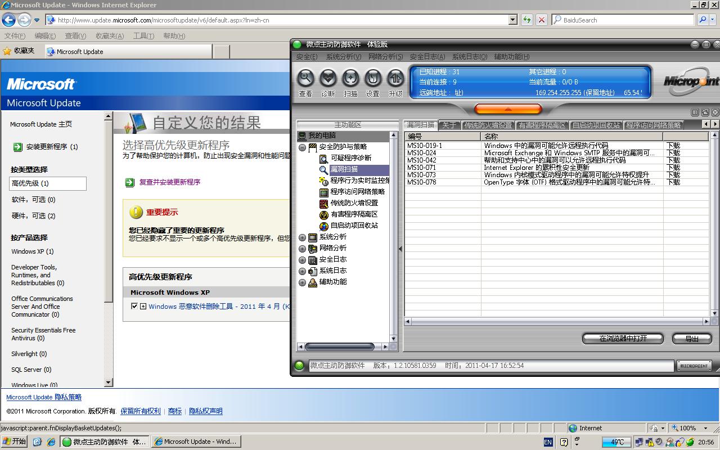
Task: Click the 导出 (Export) button
Action: [x=691, y=339]
